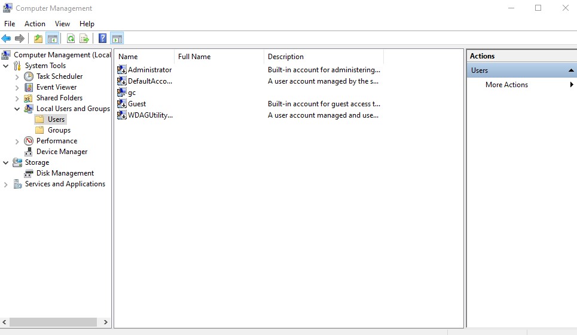
Task: Click the More Actions link
Action: [506, 84]
